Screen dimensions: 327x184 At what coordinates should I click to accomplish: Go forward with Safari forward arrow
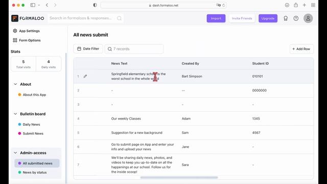coord(55,5)
